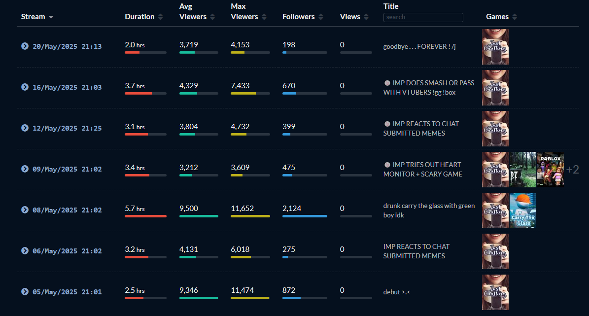Image resolution: width=589 pixels, height=316 pixels.
Task: Click title 'IMP DOES SMASH OR PASS WITH VTUBERS'
Action: pyautogui.click(x=429, y=88)
